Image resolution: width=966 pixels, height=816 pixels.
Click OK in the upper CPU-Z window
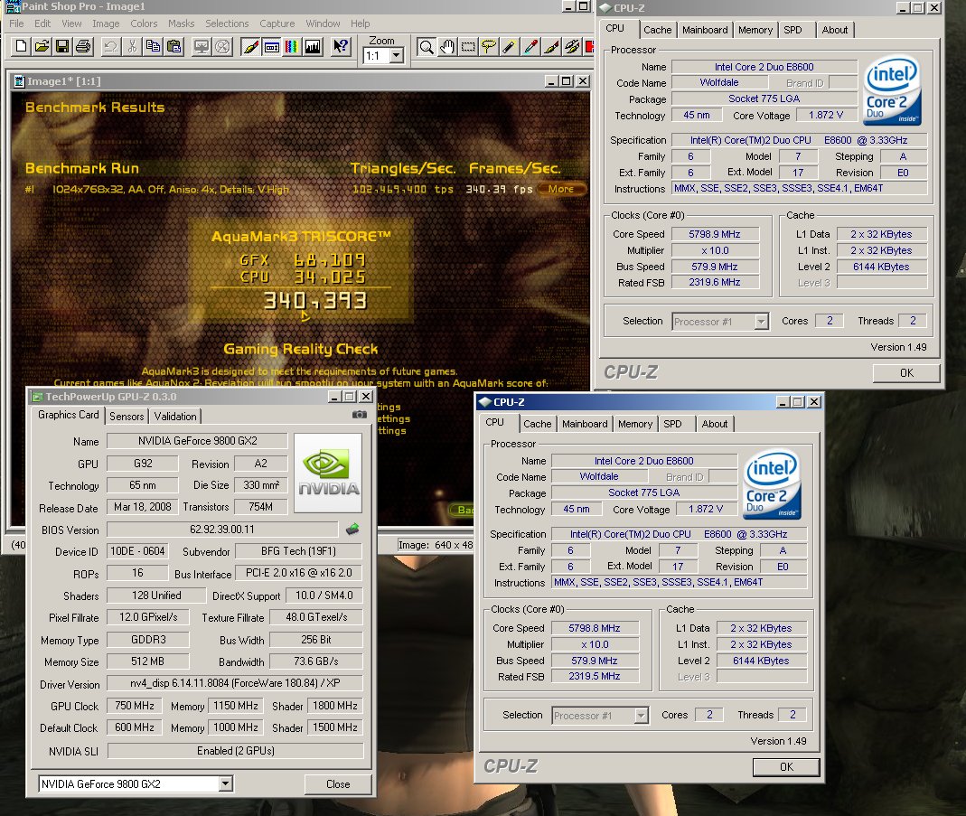tap(906, 372)
